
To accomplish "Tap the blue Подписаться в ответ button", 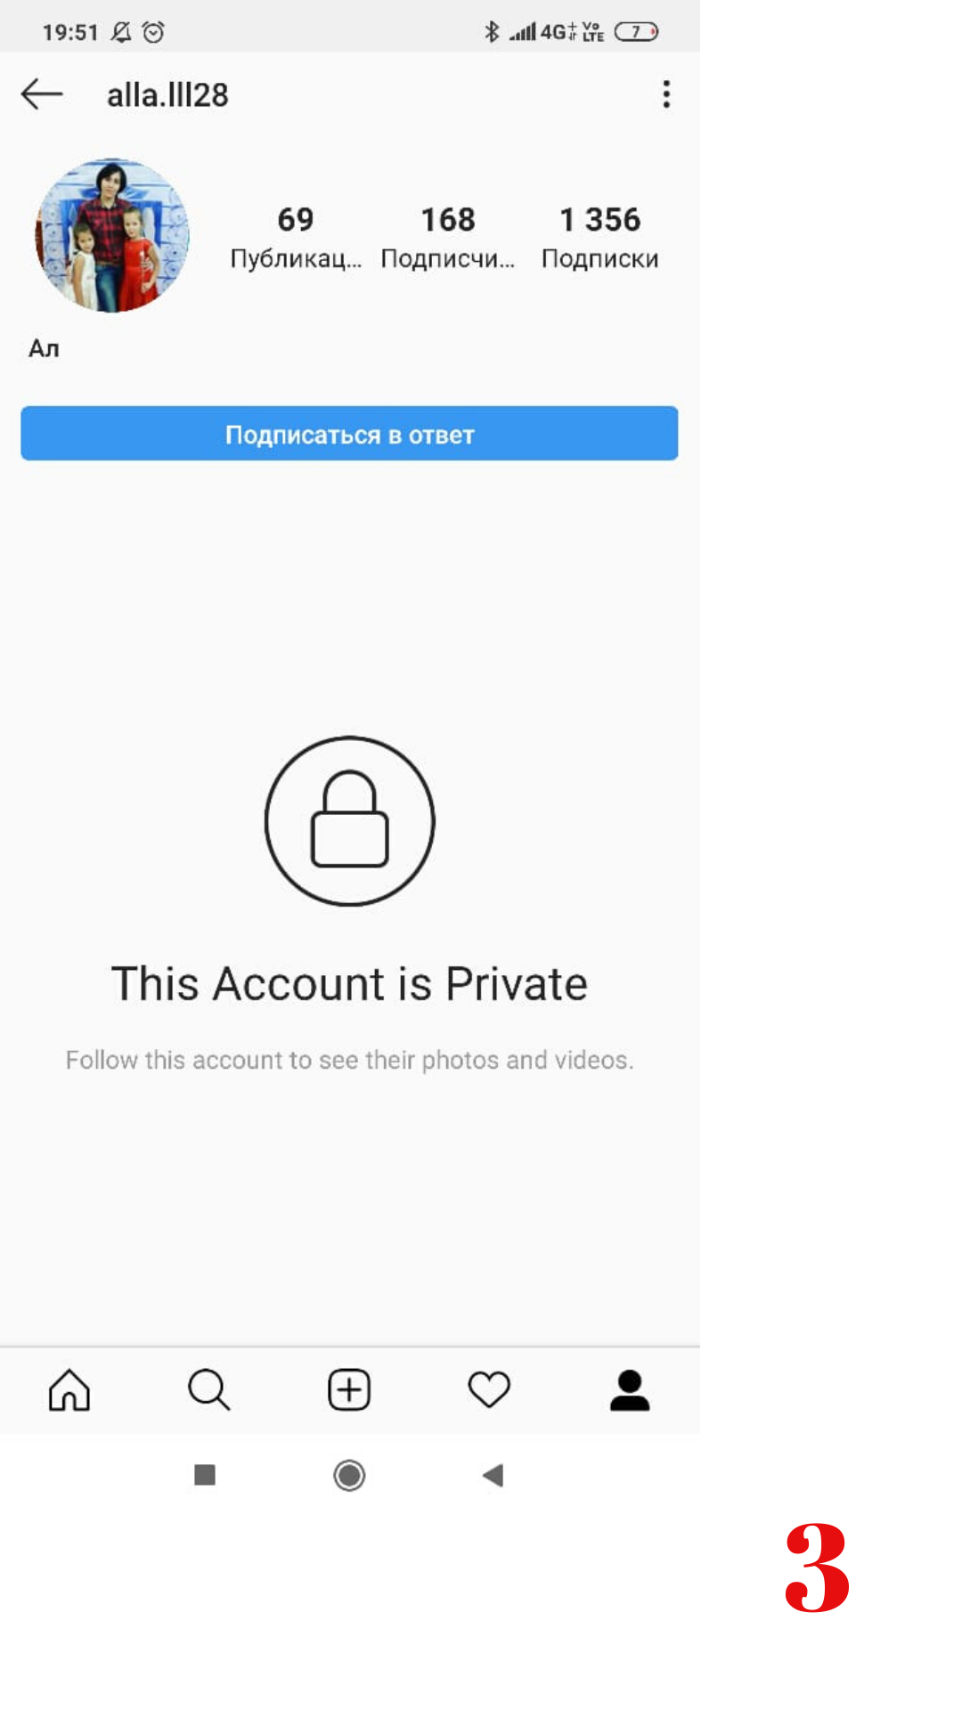I will point(349,434).
